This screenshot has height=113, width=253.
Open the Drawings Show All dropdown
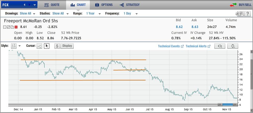click(x=27, y=13)
